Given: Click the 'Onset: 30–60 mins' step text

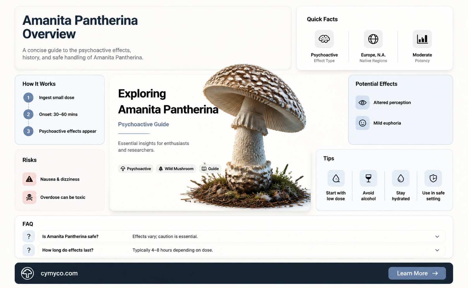Looking at the screenshot, I should pyautogui.click(x=58, y=114).
